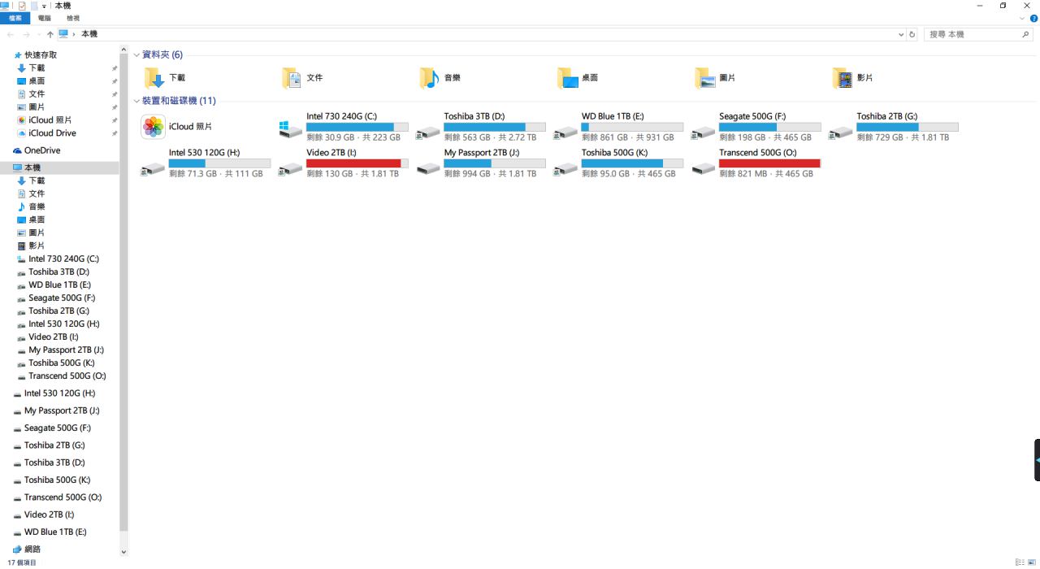The image size is (1040, 569).
Task: Click the navigation pane scroll-up arrow
Action: (x=123, y=50)
